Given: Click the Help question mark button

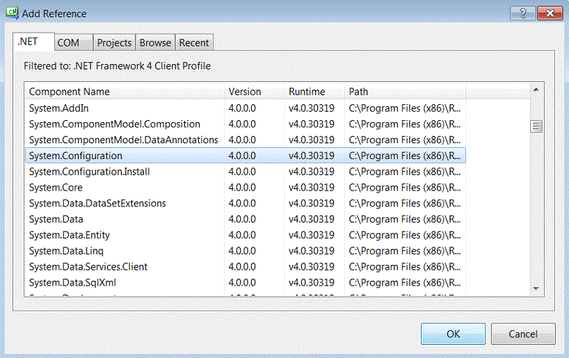Looking at the screenshot, I should tap(522, 13).
